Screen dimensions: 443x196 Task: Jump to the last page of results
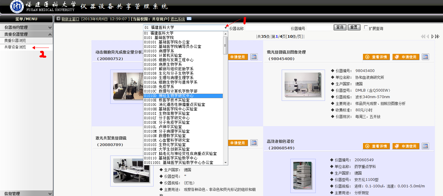[437, 37]
